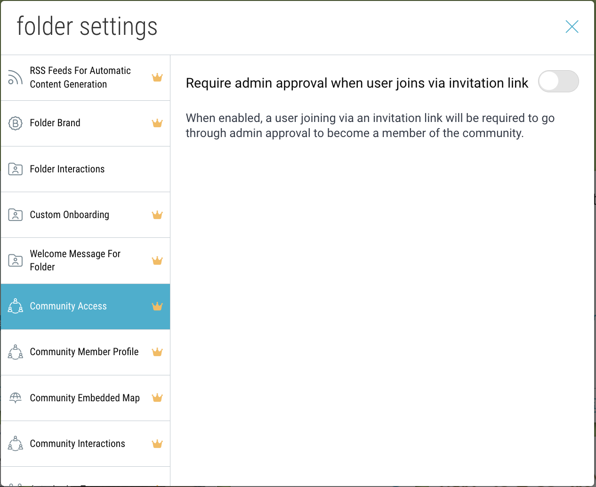Go to Custom Onboarding settings
Viewport: 596px width, 487px height.
click(69, 215)
